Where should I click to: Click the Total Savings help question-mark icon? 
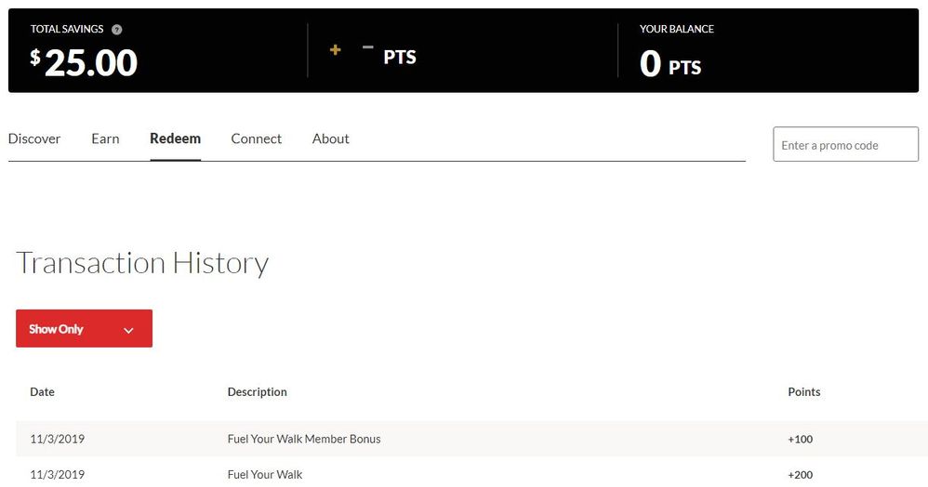(116, 30)
